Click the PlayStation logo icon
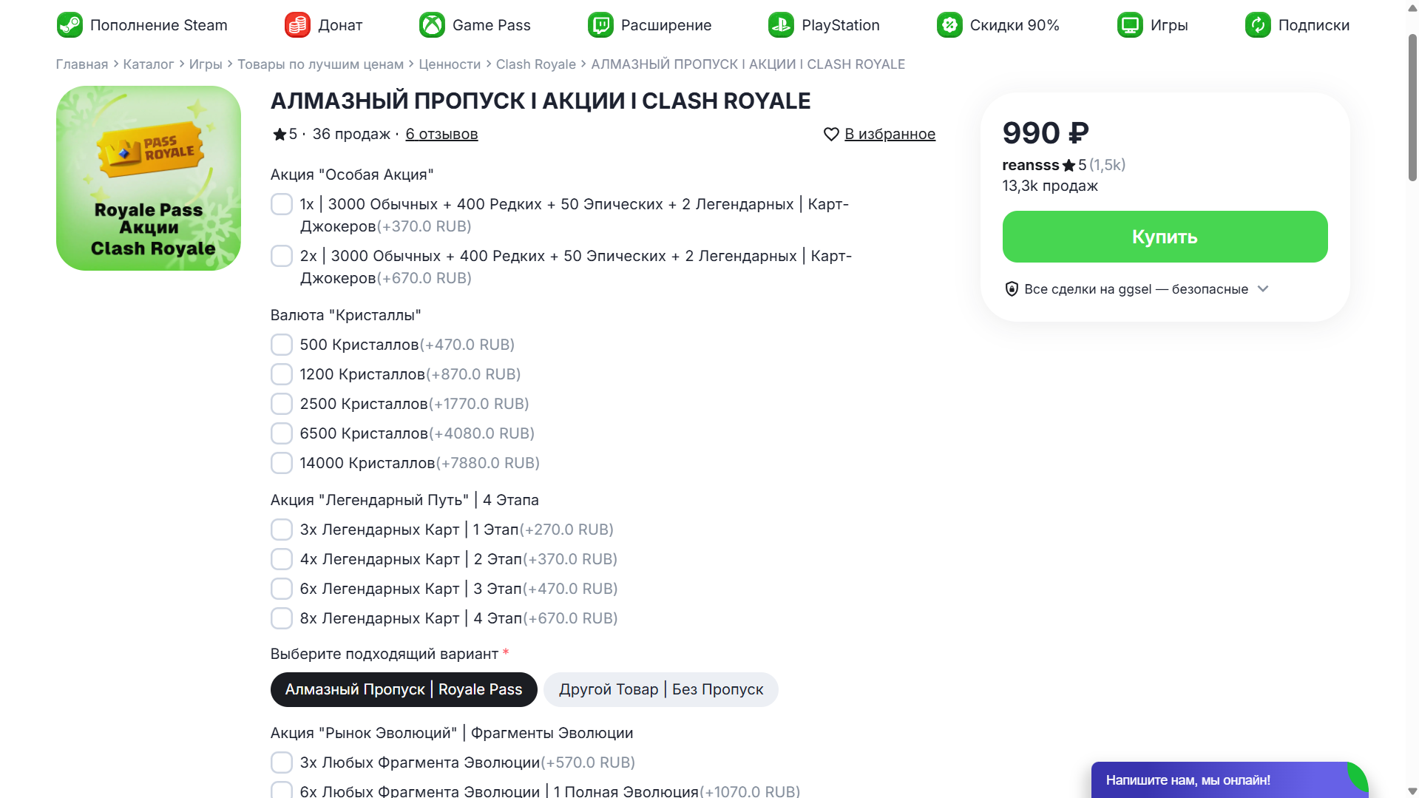This screenshot has width=1419, height=798. click(x=781, y=25)
